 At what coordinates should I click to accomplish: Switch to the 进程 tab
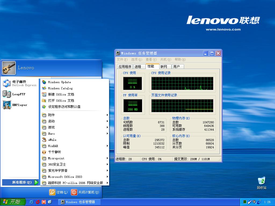click(139, 67)
